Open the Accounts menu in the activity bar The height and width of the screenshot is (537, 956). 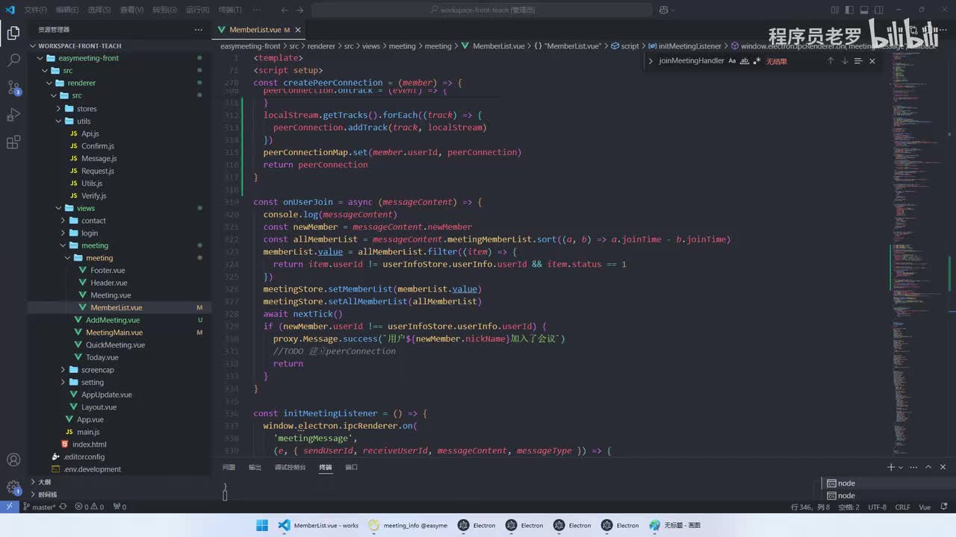pos(13,460)
